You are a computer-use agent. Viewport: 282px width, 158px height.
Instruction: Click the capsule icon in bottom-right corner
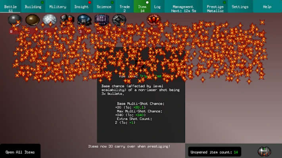pos(264,152)
